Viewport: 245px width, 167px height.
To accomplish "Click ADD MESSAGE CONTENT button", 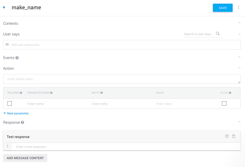I will click(25, 158).
